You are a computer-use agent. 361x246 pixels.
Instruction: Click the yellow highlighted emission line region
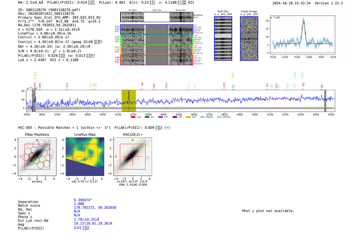coord(129,101)
